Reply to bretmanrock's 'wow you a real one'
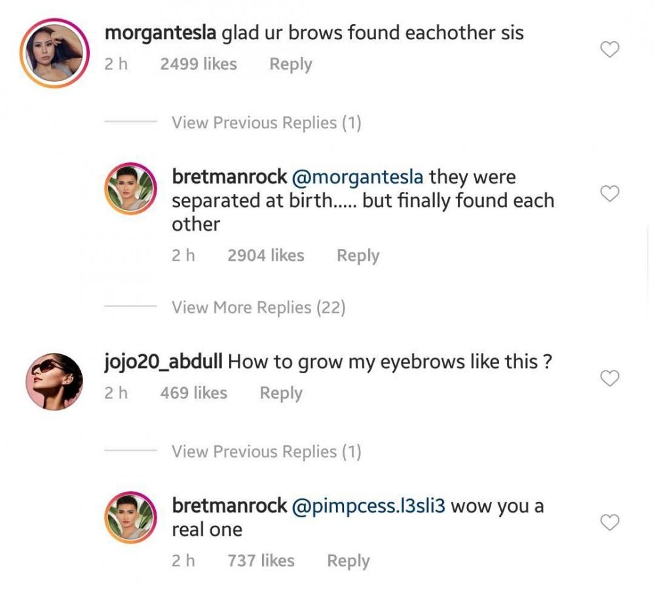The height and width of the screenshot is (590, 655). click(x=348, y=561)
